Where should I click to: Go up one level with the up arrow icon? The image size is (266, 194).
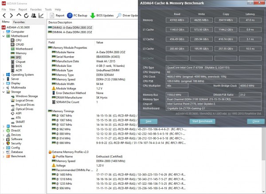(19, 15)
